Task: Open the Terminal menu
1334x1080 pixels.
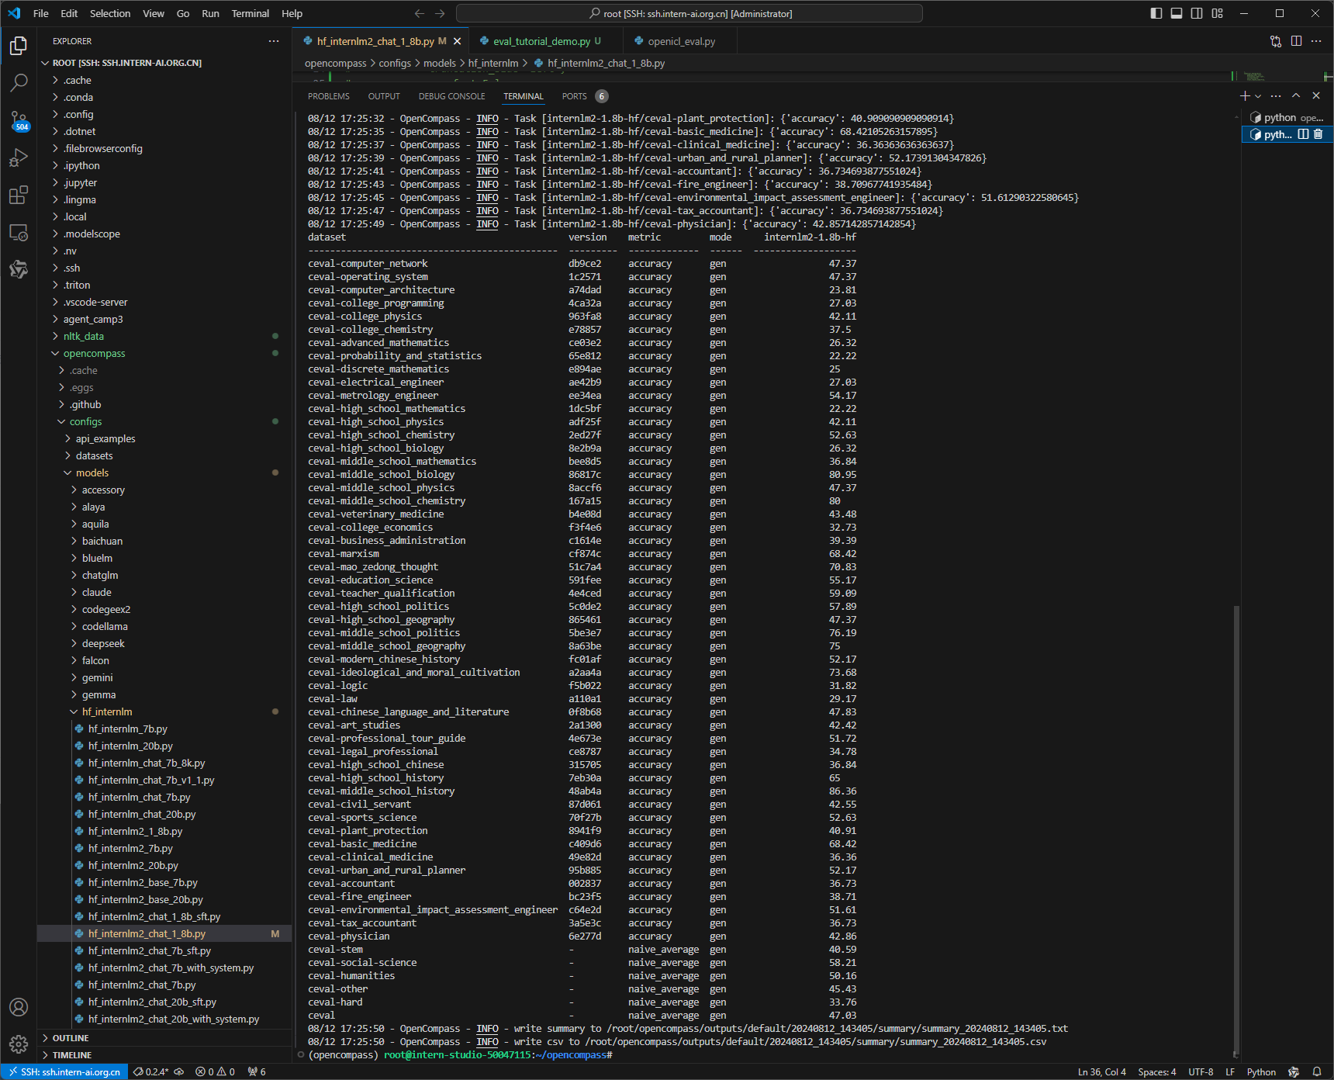Action: (250, 13)
